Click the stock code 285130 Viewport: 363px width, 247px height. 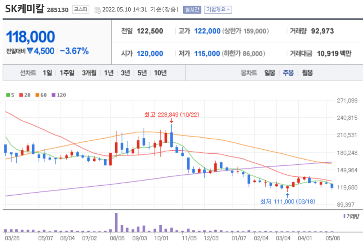58,10
